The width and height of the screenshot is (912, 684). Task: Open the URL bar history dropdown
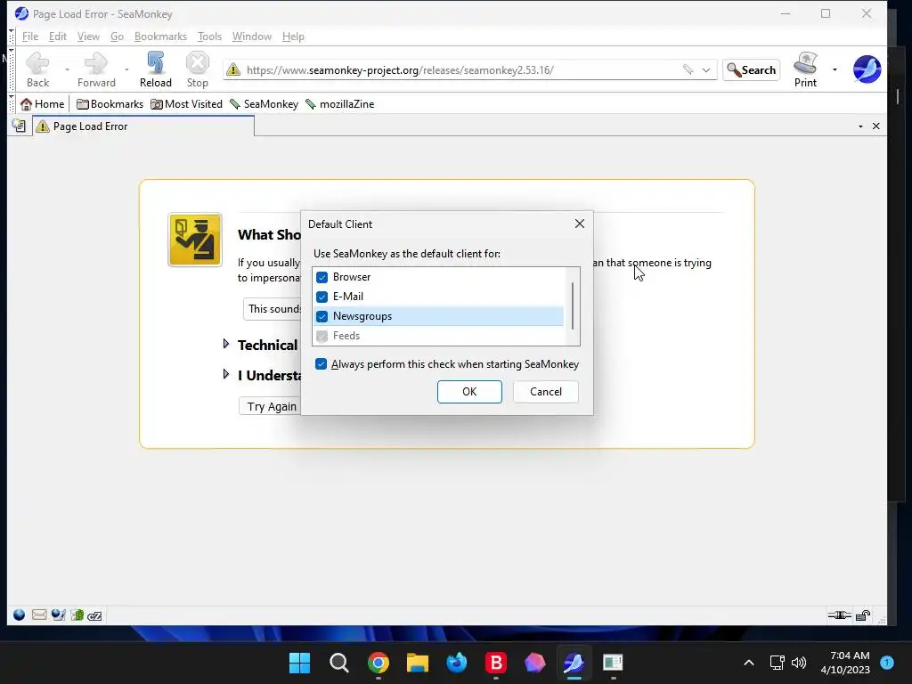click(x=706, y=69)
